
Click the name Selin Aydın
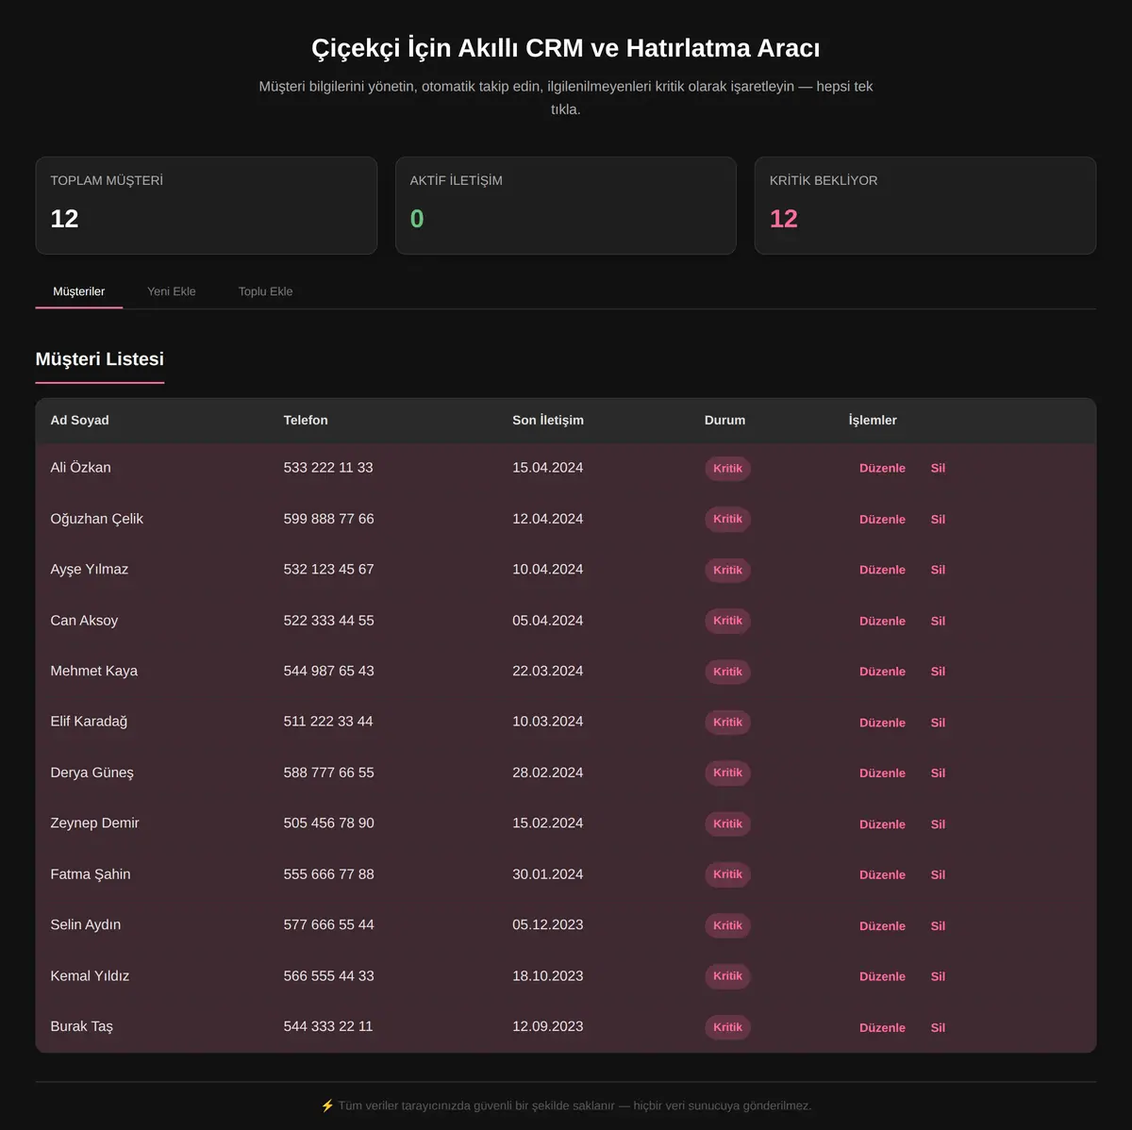click(86, 925)
